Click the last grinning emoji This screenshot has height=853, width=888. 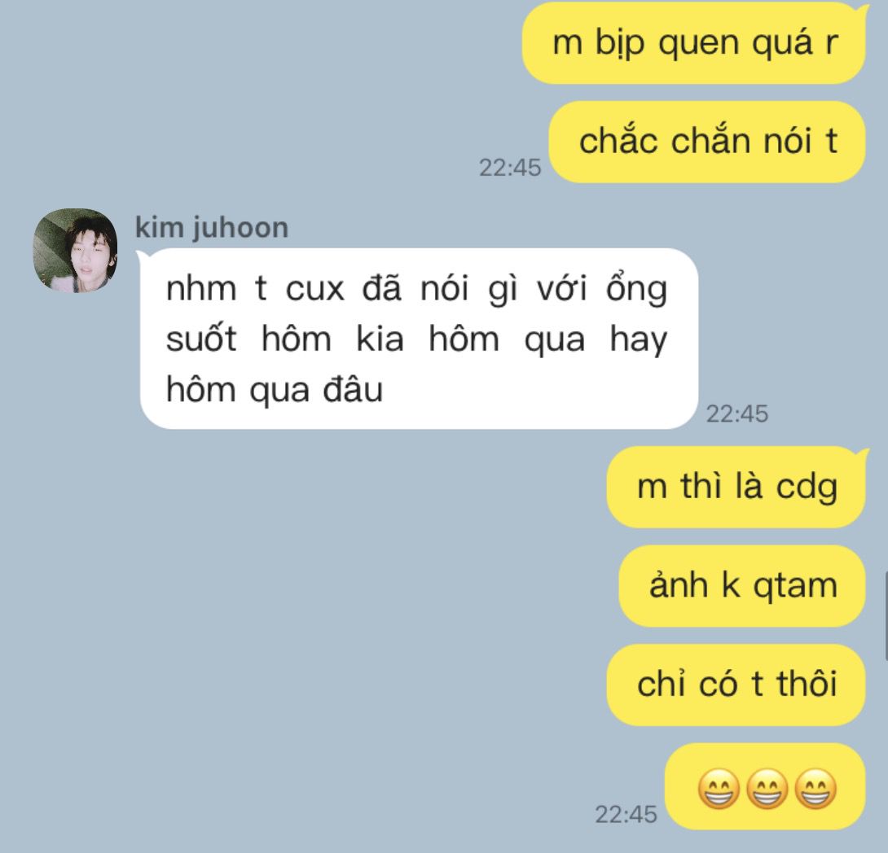815,788
